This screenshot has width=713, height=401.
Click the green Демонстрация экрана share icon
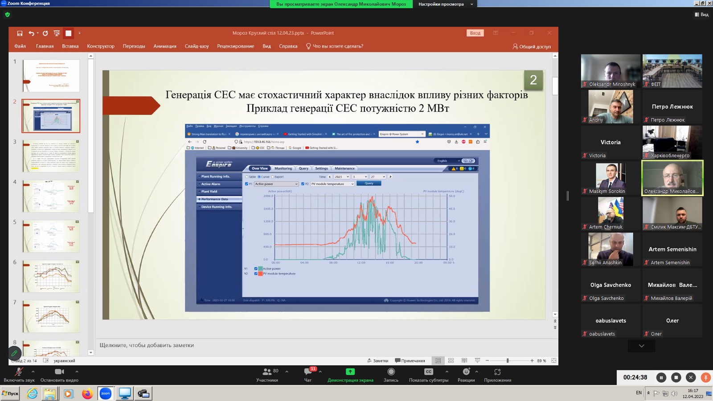click(x=350, y=372)
